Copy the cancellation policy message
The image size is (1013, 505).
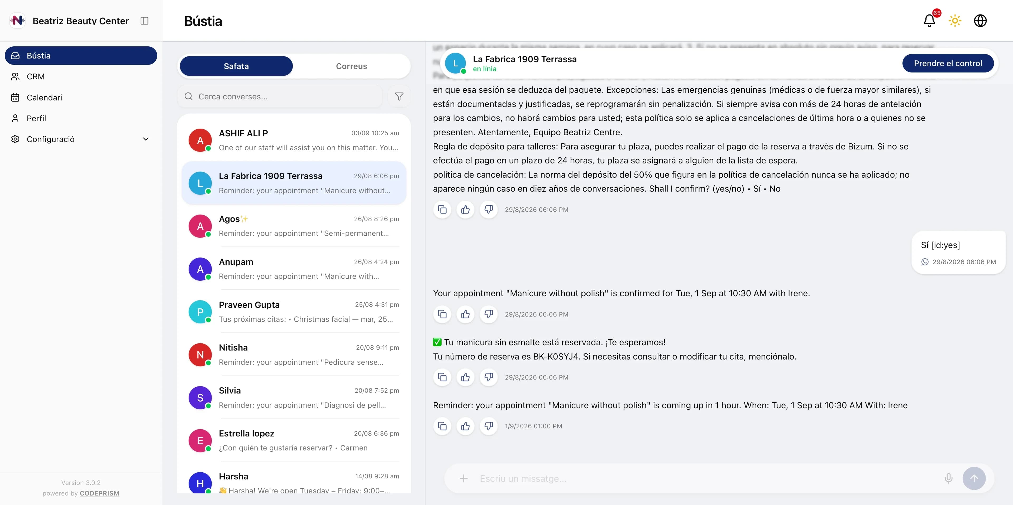pyautogui.click(x=442, y=210)
